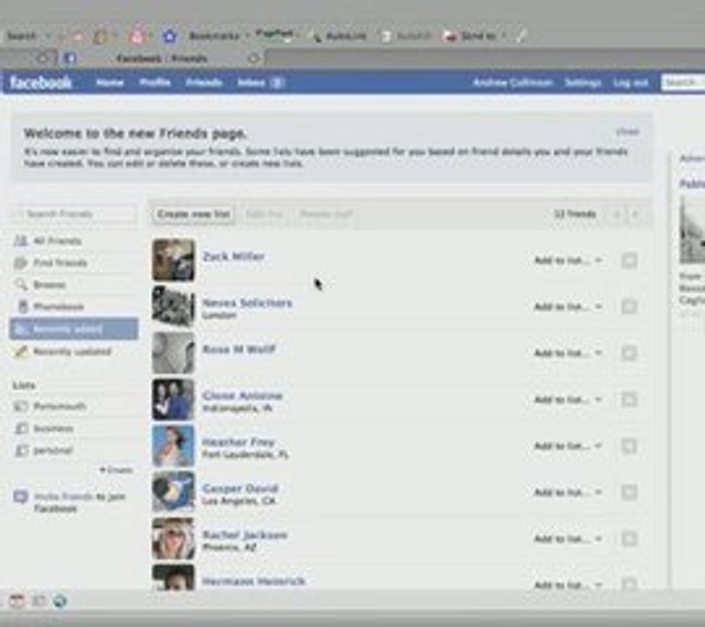
Task: Click the Search Friends input field
Action: tap(74, 214)
